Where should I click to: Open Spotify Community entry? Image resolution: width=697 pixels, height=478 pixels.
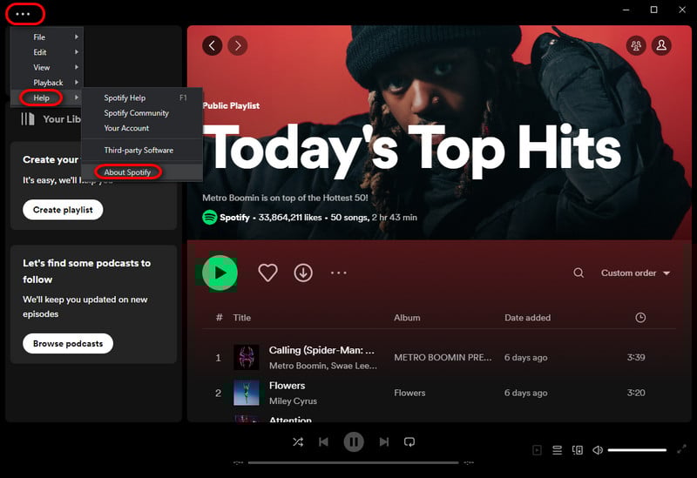tap(142, 113)
